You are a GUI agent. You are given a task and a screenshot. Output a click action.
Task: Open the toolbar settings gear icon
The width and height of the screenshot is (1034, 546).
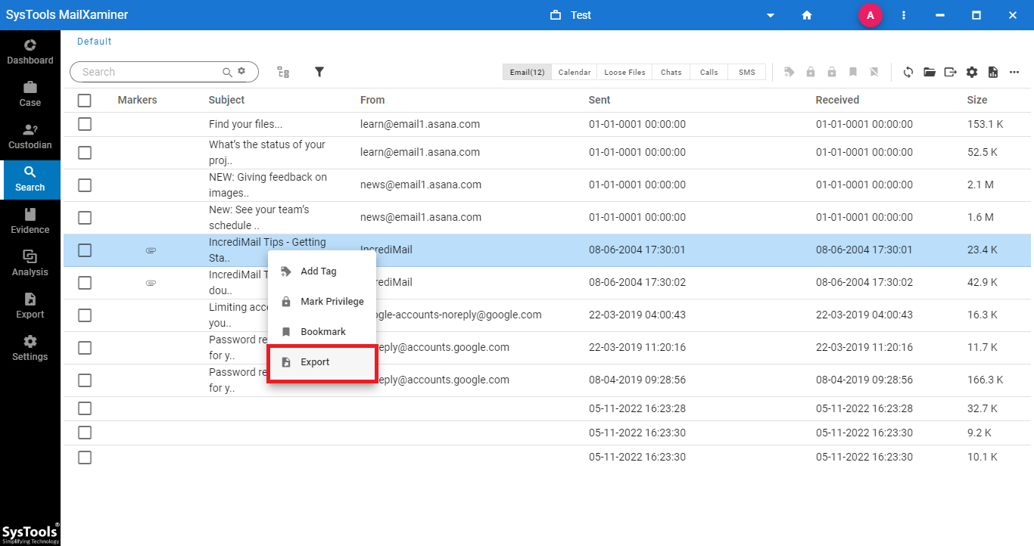click(x=972, y=72)
